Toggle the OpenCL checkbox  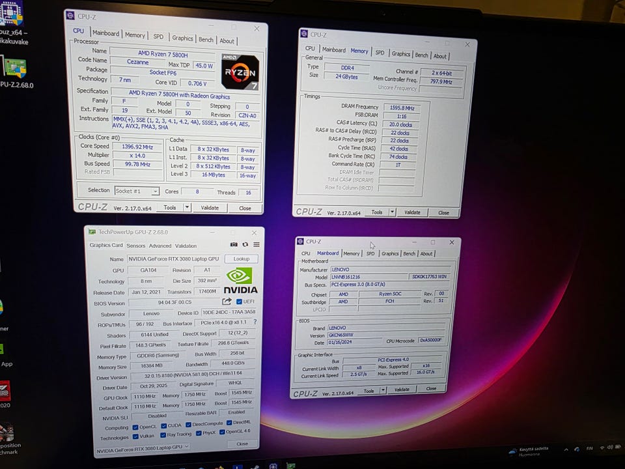[x=135, y=427]
